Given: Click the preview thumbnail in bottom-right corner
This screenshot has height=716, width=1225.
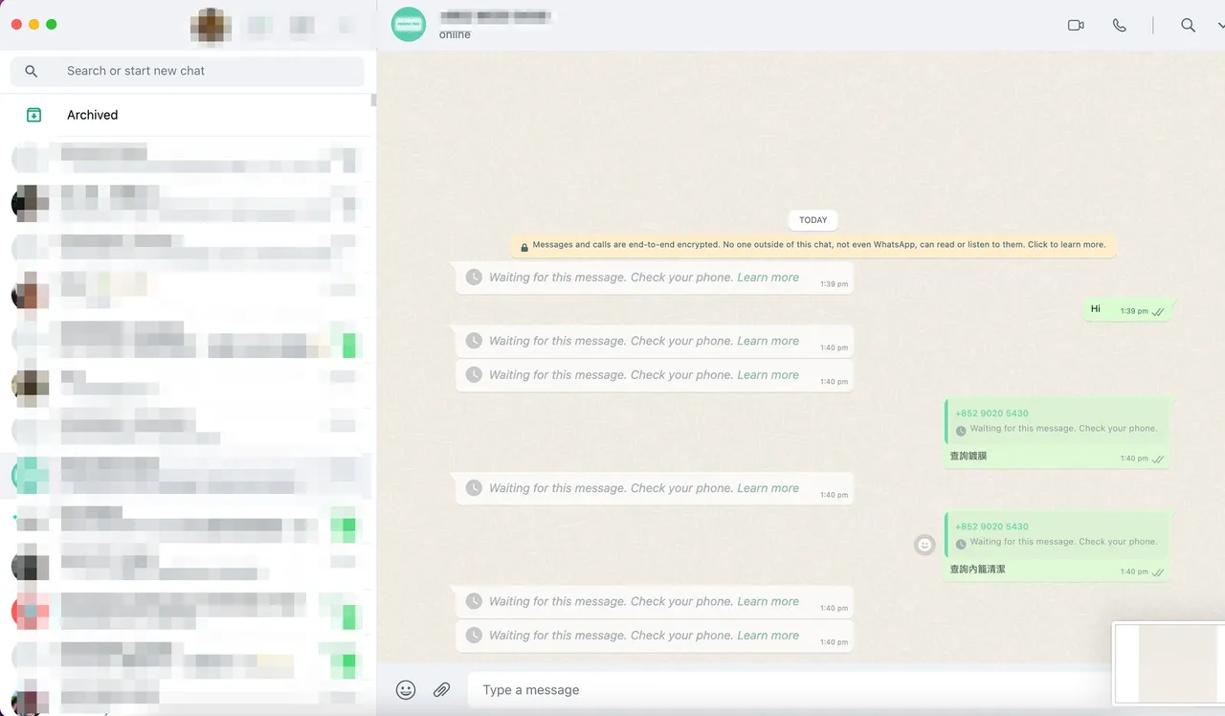Looking at the screenshot, I should click(1169, 662).
